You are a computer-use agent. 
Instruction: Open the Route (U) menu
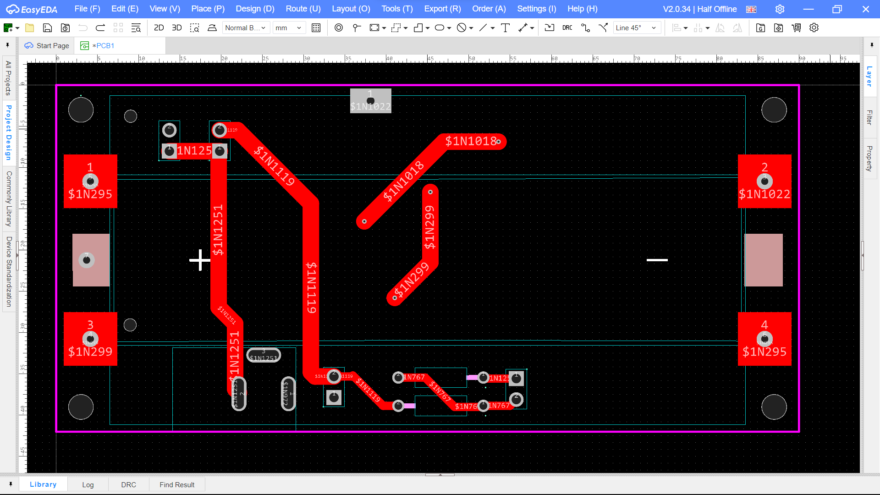click(303, 9)
